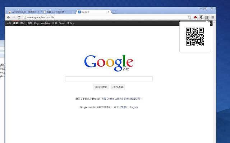
Task: Open Play in the Google navigation bar
Action: pos(36,23)
